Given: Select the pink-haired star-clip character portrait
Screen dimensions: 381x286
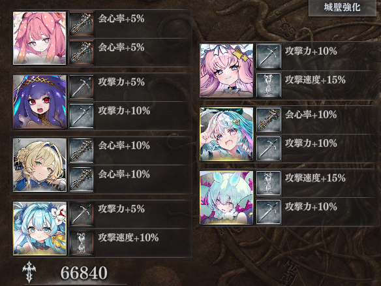Looking at the screenshot, I should 226,71.
